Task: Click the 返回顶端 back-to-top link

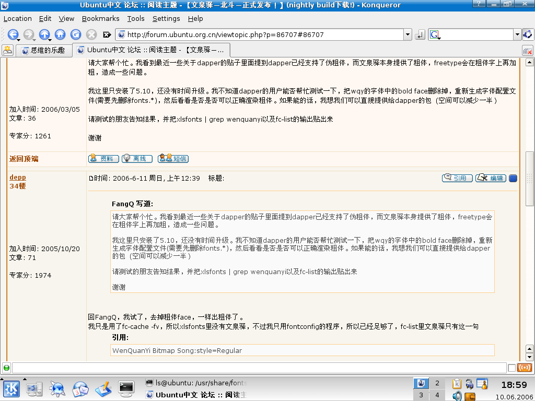Action: 24,159
